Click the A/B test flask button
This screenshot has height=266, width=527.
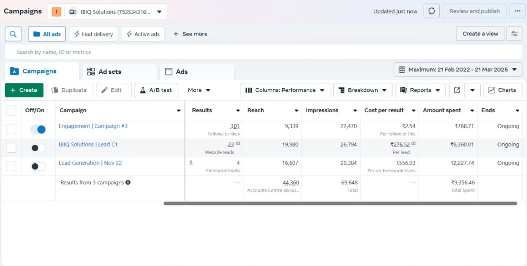coord(156,90)
